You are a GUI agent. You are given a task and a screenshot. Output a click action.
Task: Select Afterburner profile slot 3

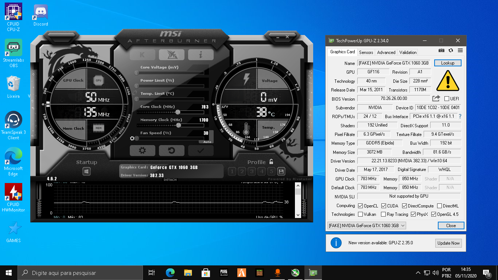(x=252, y=171)
